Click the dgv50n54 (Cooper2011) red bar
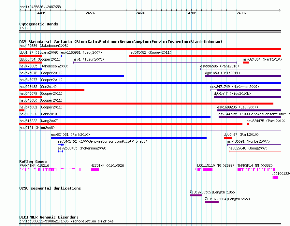This screenshot has height=226, width=290. pyautogui.click(x=31, y=63)
